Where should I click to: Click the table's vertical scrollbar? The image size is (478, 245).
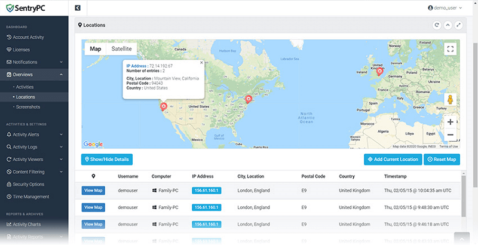tap(464, 196)
